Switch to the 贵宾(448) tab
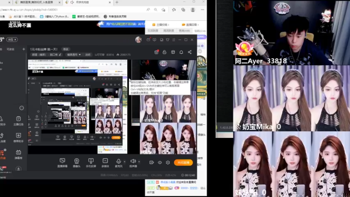350x197 pixels. [x=184, y=31]
